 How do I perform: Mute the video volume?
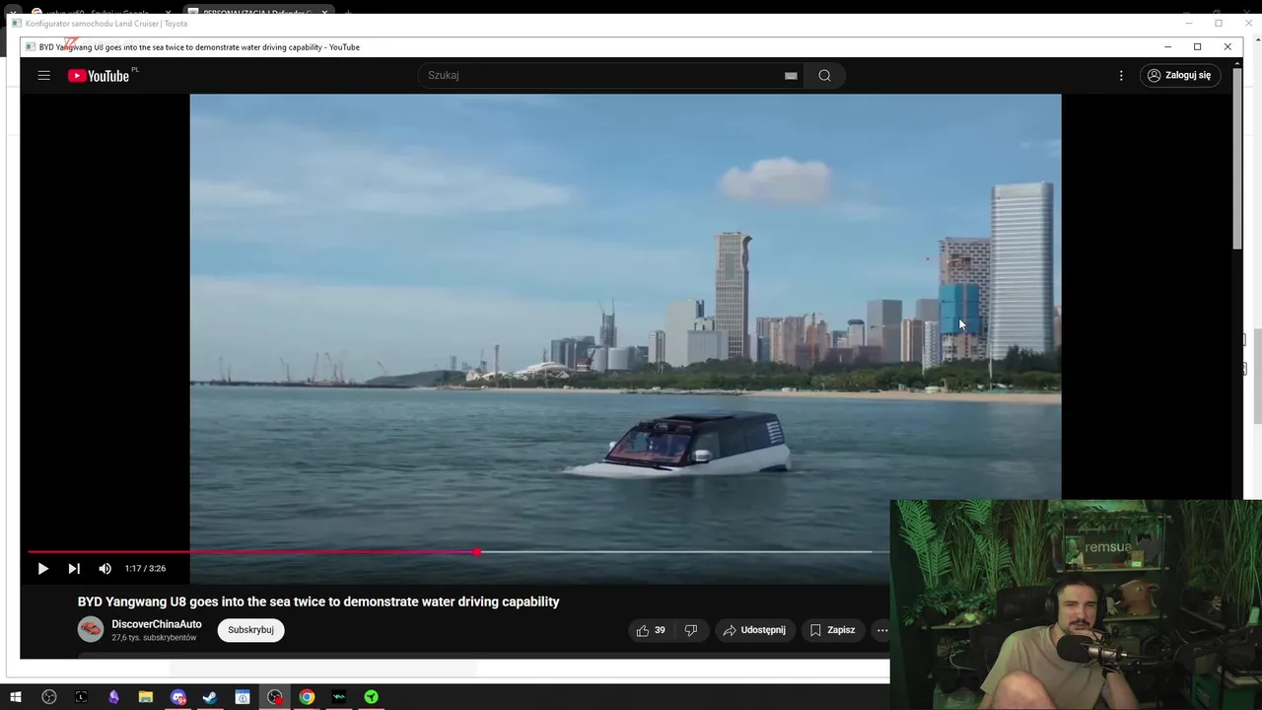point(105,568)
